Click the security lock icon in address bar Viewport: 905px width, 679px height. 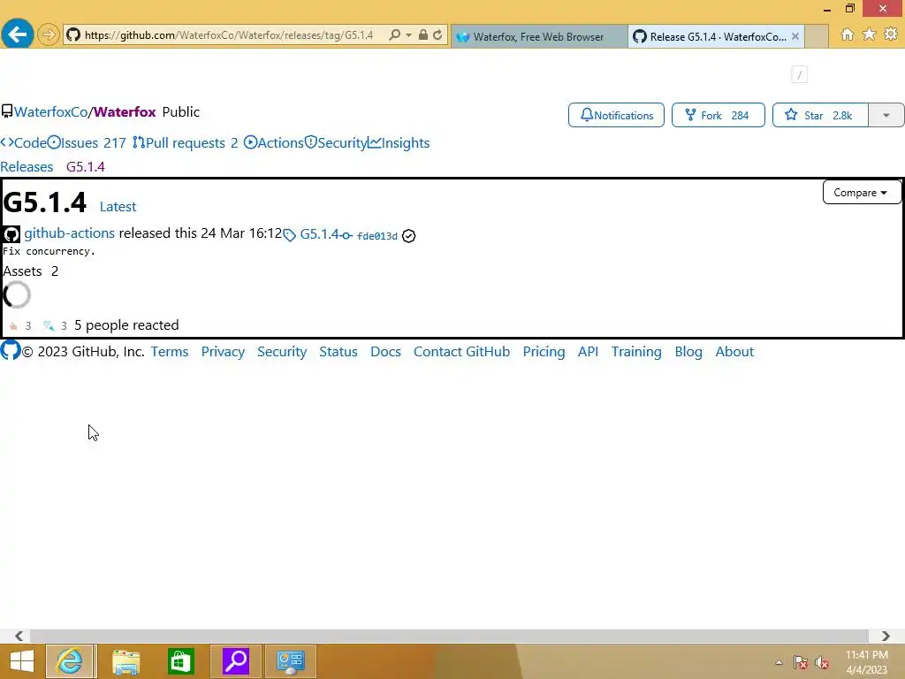423,35
